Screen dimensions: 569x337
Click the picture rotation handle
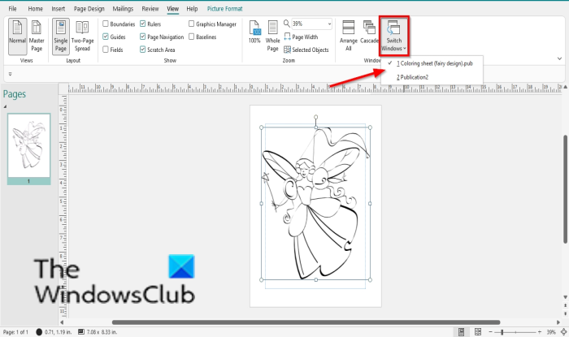coord(315,117)
